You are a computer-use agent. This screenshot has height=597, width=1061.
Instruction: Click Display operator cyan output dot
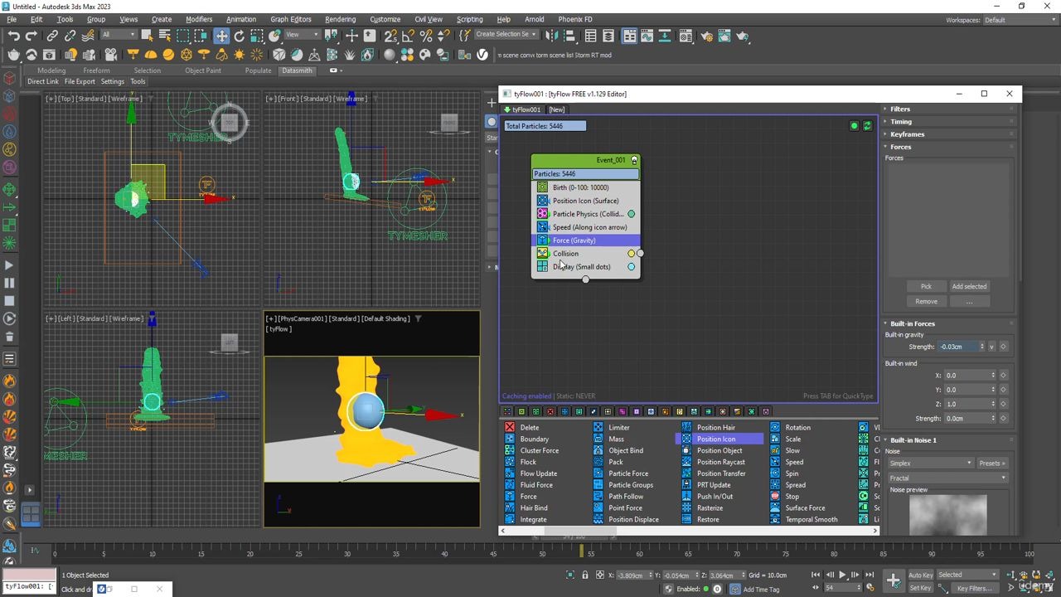[632, 267]
